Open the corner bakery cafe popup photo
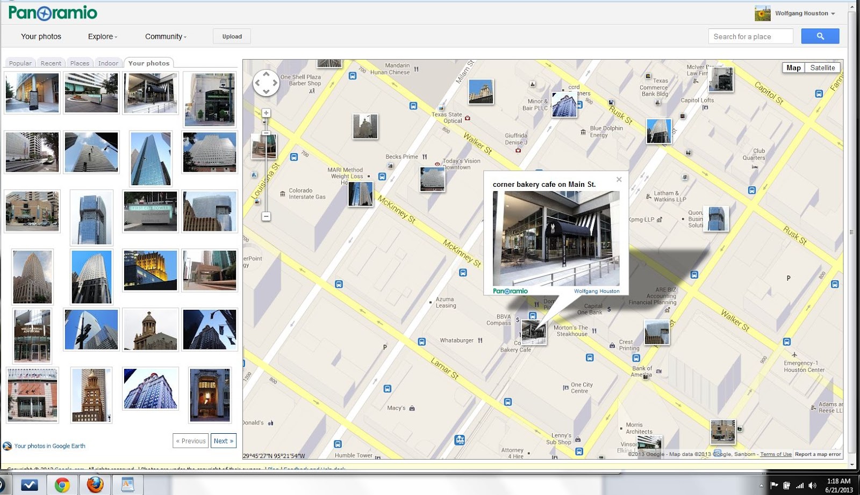The image size is (860, 495). tap(556, 238)
